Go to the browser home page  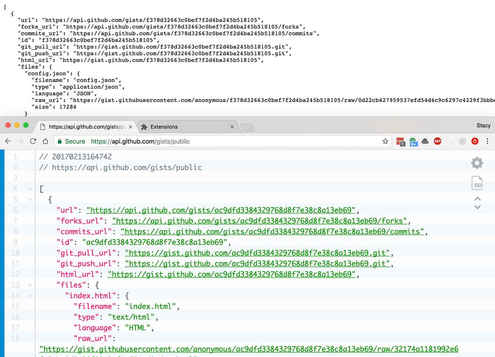click(x=45, y=141)
